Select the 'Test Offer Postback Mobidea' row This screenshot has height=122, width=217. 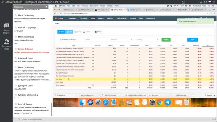(x=135, y=76)
